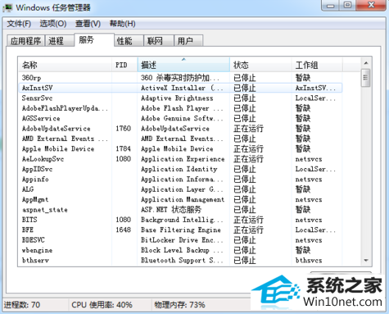Click the bthsvcs work group cell
The height and width of the screenshot is (314, 389).
[x=309, y=260]
